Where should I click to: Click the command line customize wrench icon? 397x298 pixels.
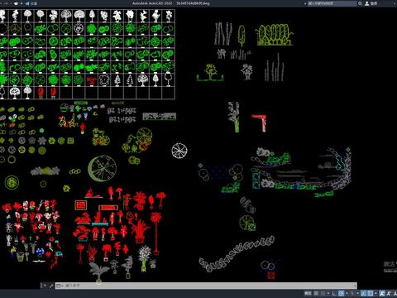click(51, 286)
